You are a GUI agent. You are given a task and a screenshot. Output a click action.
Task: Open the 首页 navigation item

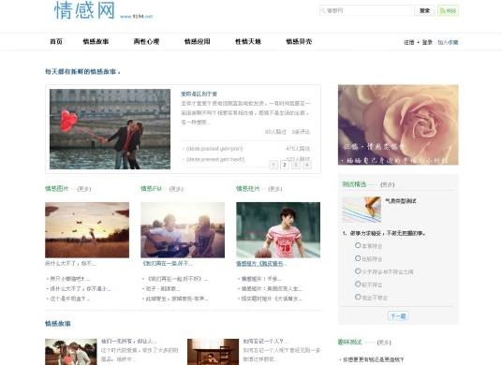[56, 41]
